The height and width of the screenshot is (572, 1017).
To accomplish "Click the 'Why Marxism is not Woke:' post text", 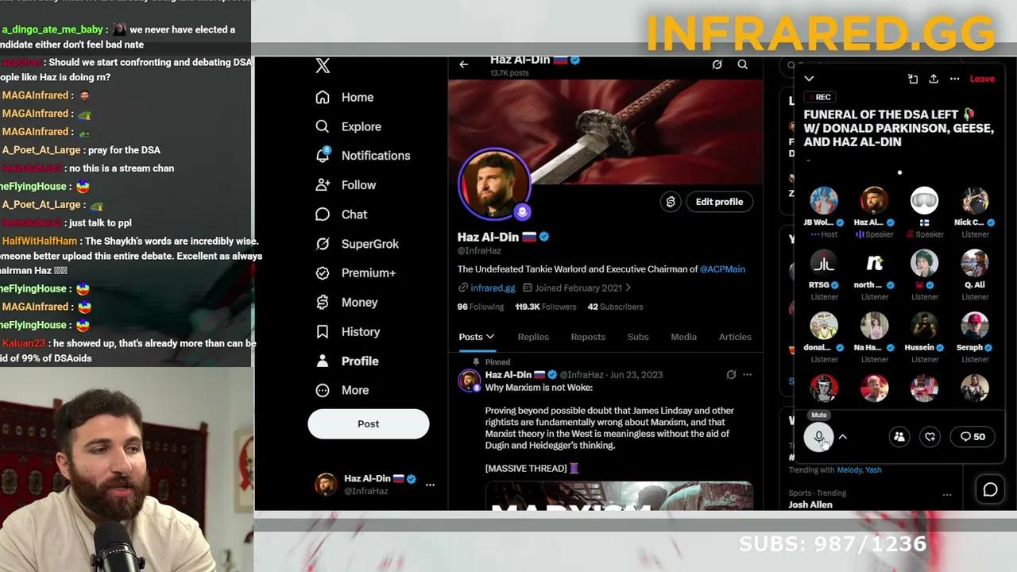I will pyautogui.click(x=539, y=388).
